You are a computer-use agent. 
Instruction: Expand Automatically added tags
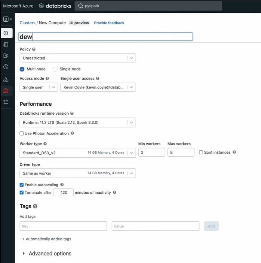coord(47,239)
